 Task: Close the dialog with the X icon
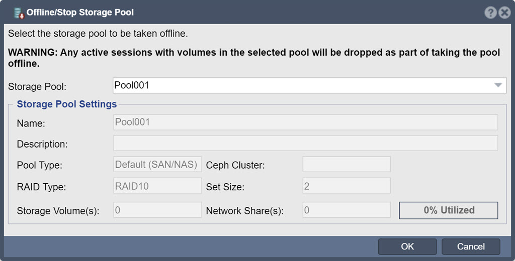tap(504, 13)
